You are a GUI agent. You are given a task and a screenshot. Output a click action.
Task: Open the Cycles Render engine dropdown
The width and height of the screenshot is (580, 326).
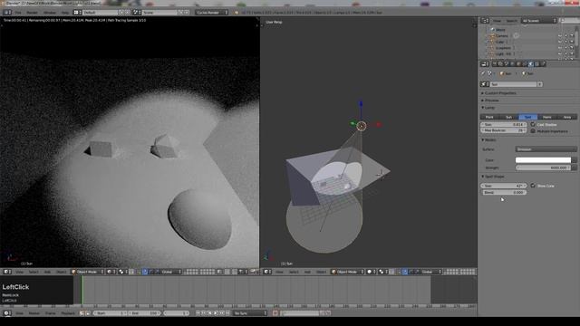[211, 12]
